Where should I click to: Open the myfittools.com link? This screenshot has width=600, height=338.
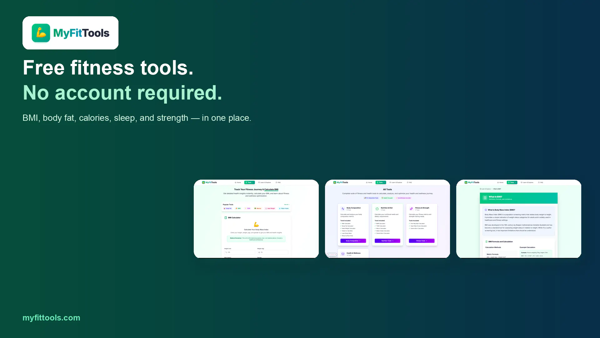51,318
